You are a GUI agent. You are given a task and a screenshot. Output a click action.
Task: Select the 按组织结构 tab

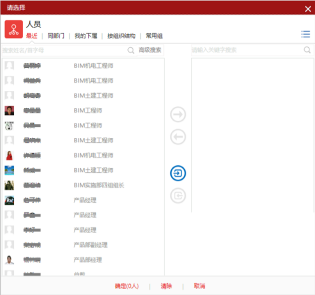pyautogui.click(x=121, y=36)
